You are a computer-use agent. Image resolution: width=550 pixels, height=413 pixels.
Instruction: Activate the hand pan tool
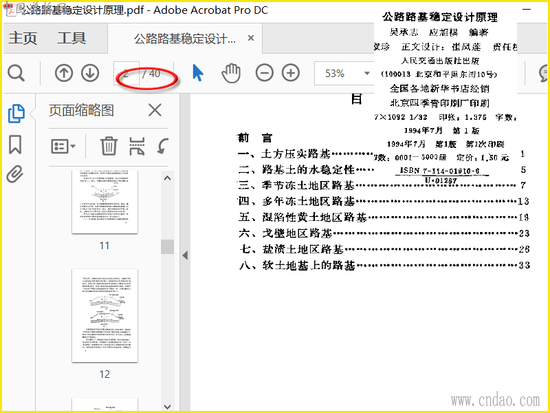231,73
